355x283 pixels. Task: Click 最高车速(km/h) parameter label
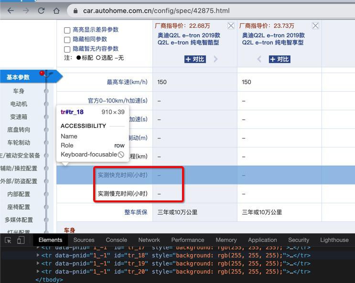(x=127, y=82)
